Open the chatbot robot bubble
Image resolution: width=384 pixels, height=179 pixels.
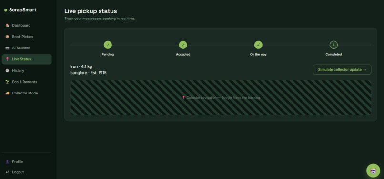coord(373,170)
